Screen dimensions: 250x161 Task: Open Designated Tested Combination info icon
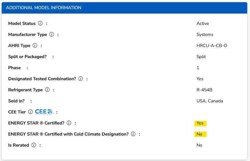[x=80, y=79]
